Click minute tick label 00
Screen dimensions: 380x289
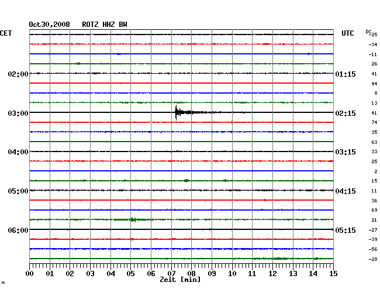(30, 273)
